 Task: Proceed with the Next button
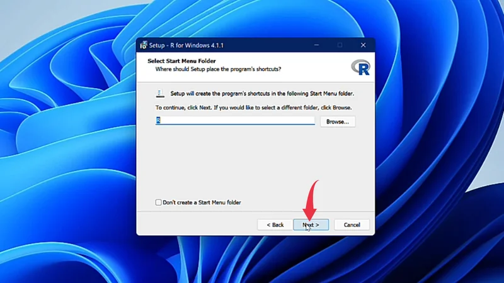click(x=311, y=225)
